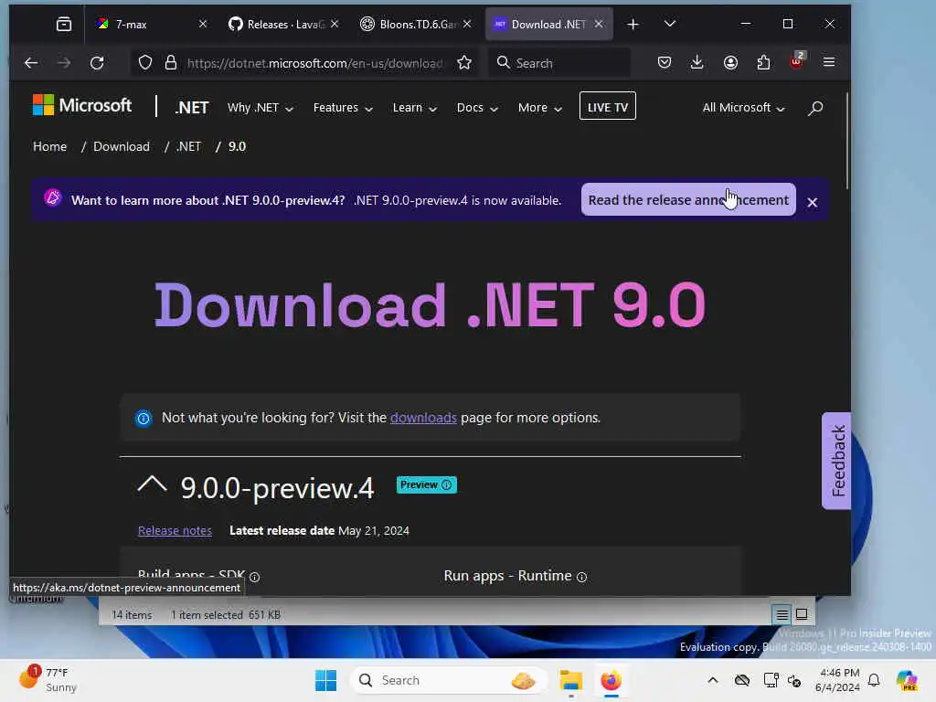Screen dimensions: 936x702
Task: Click the info icon next to Preview badge
Action: tap(446, 484)
